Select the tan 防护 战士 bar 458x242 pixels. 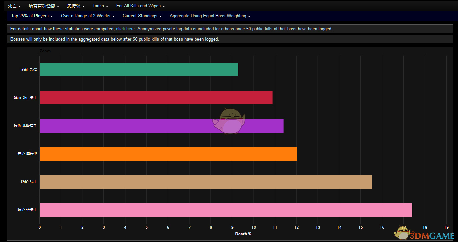coord(205,182)
